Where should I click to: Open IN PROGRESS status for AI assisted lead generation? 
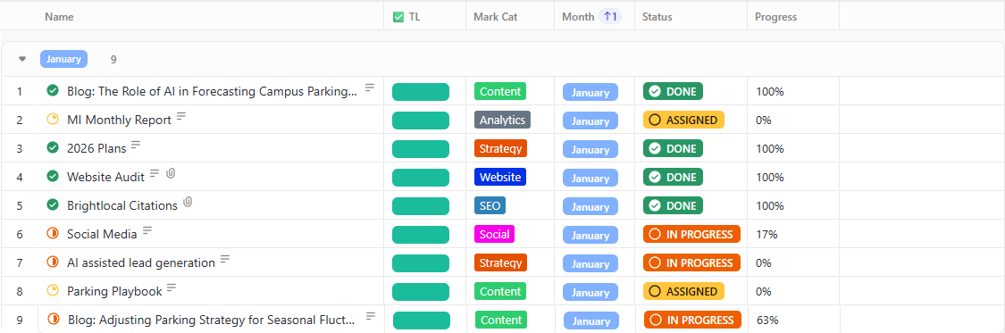[692, 262]
